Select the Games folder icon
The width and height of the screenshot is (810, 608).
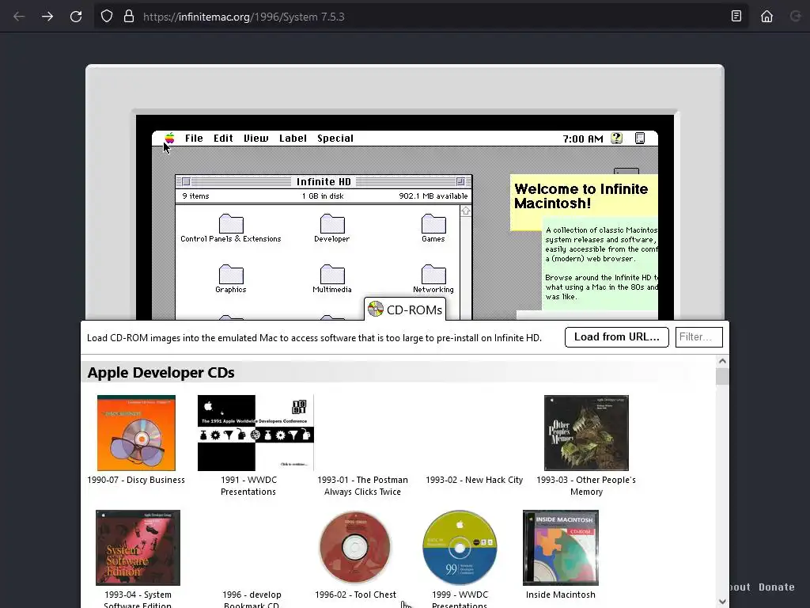pyautogui.click(x=433, y=223)
